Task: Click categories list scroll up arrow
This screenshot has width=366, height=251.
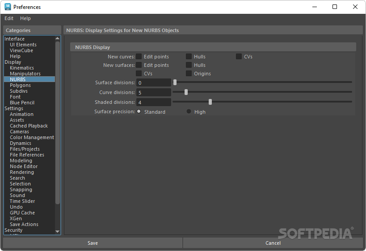Action: tap(57, 38)
